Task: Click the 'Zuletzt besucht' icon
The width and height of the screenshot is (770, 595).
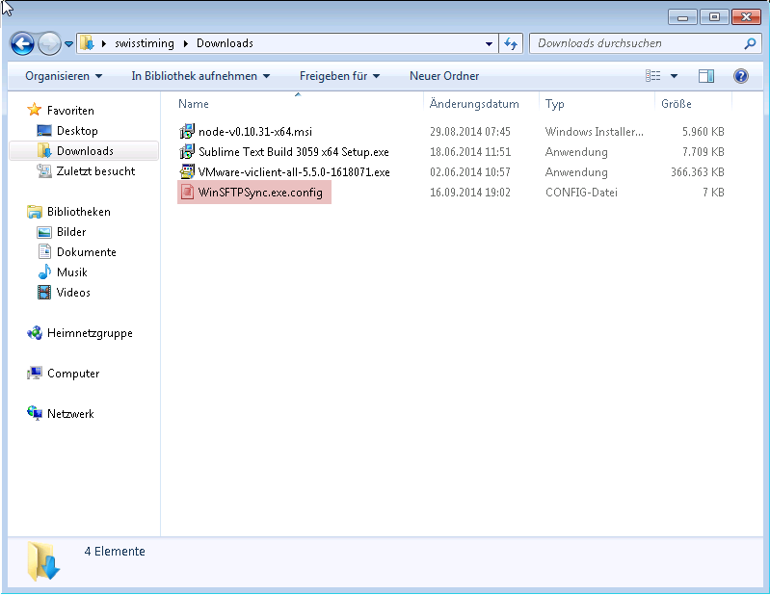Action: (44, 170)
